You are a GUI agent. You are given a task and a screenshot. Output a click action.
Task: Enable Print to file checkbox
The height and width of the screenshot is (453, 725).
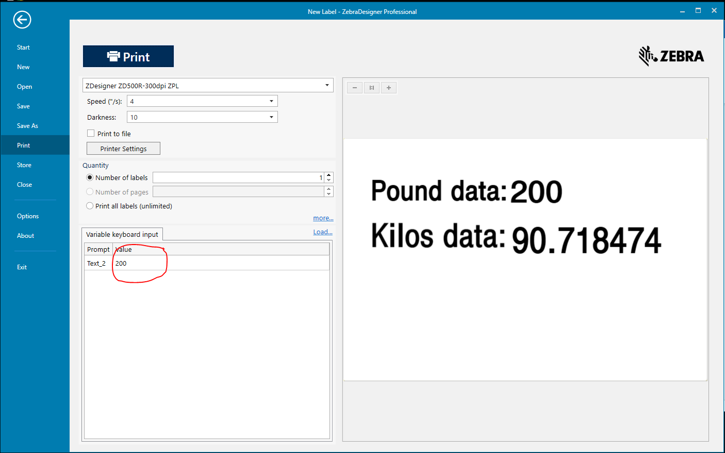91,134
